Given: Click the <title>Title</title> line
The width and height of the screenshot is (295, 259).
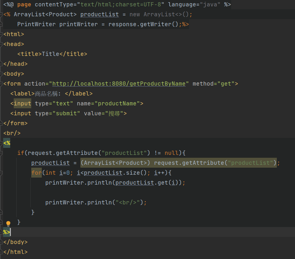Looking at the screenshot, I should click(x=52, y=54).
